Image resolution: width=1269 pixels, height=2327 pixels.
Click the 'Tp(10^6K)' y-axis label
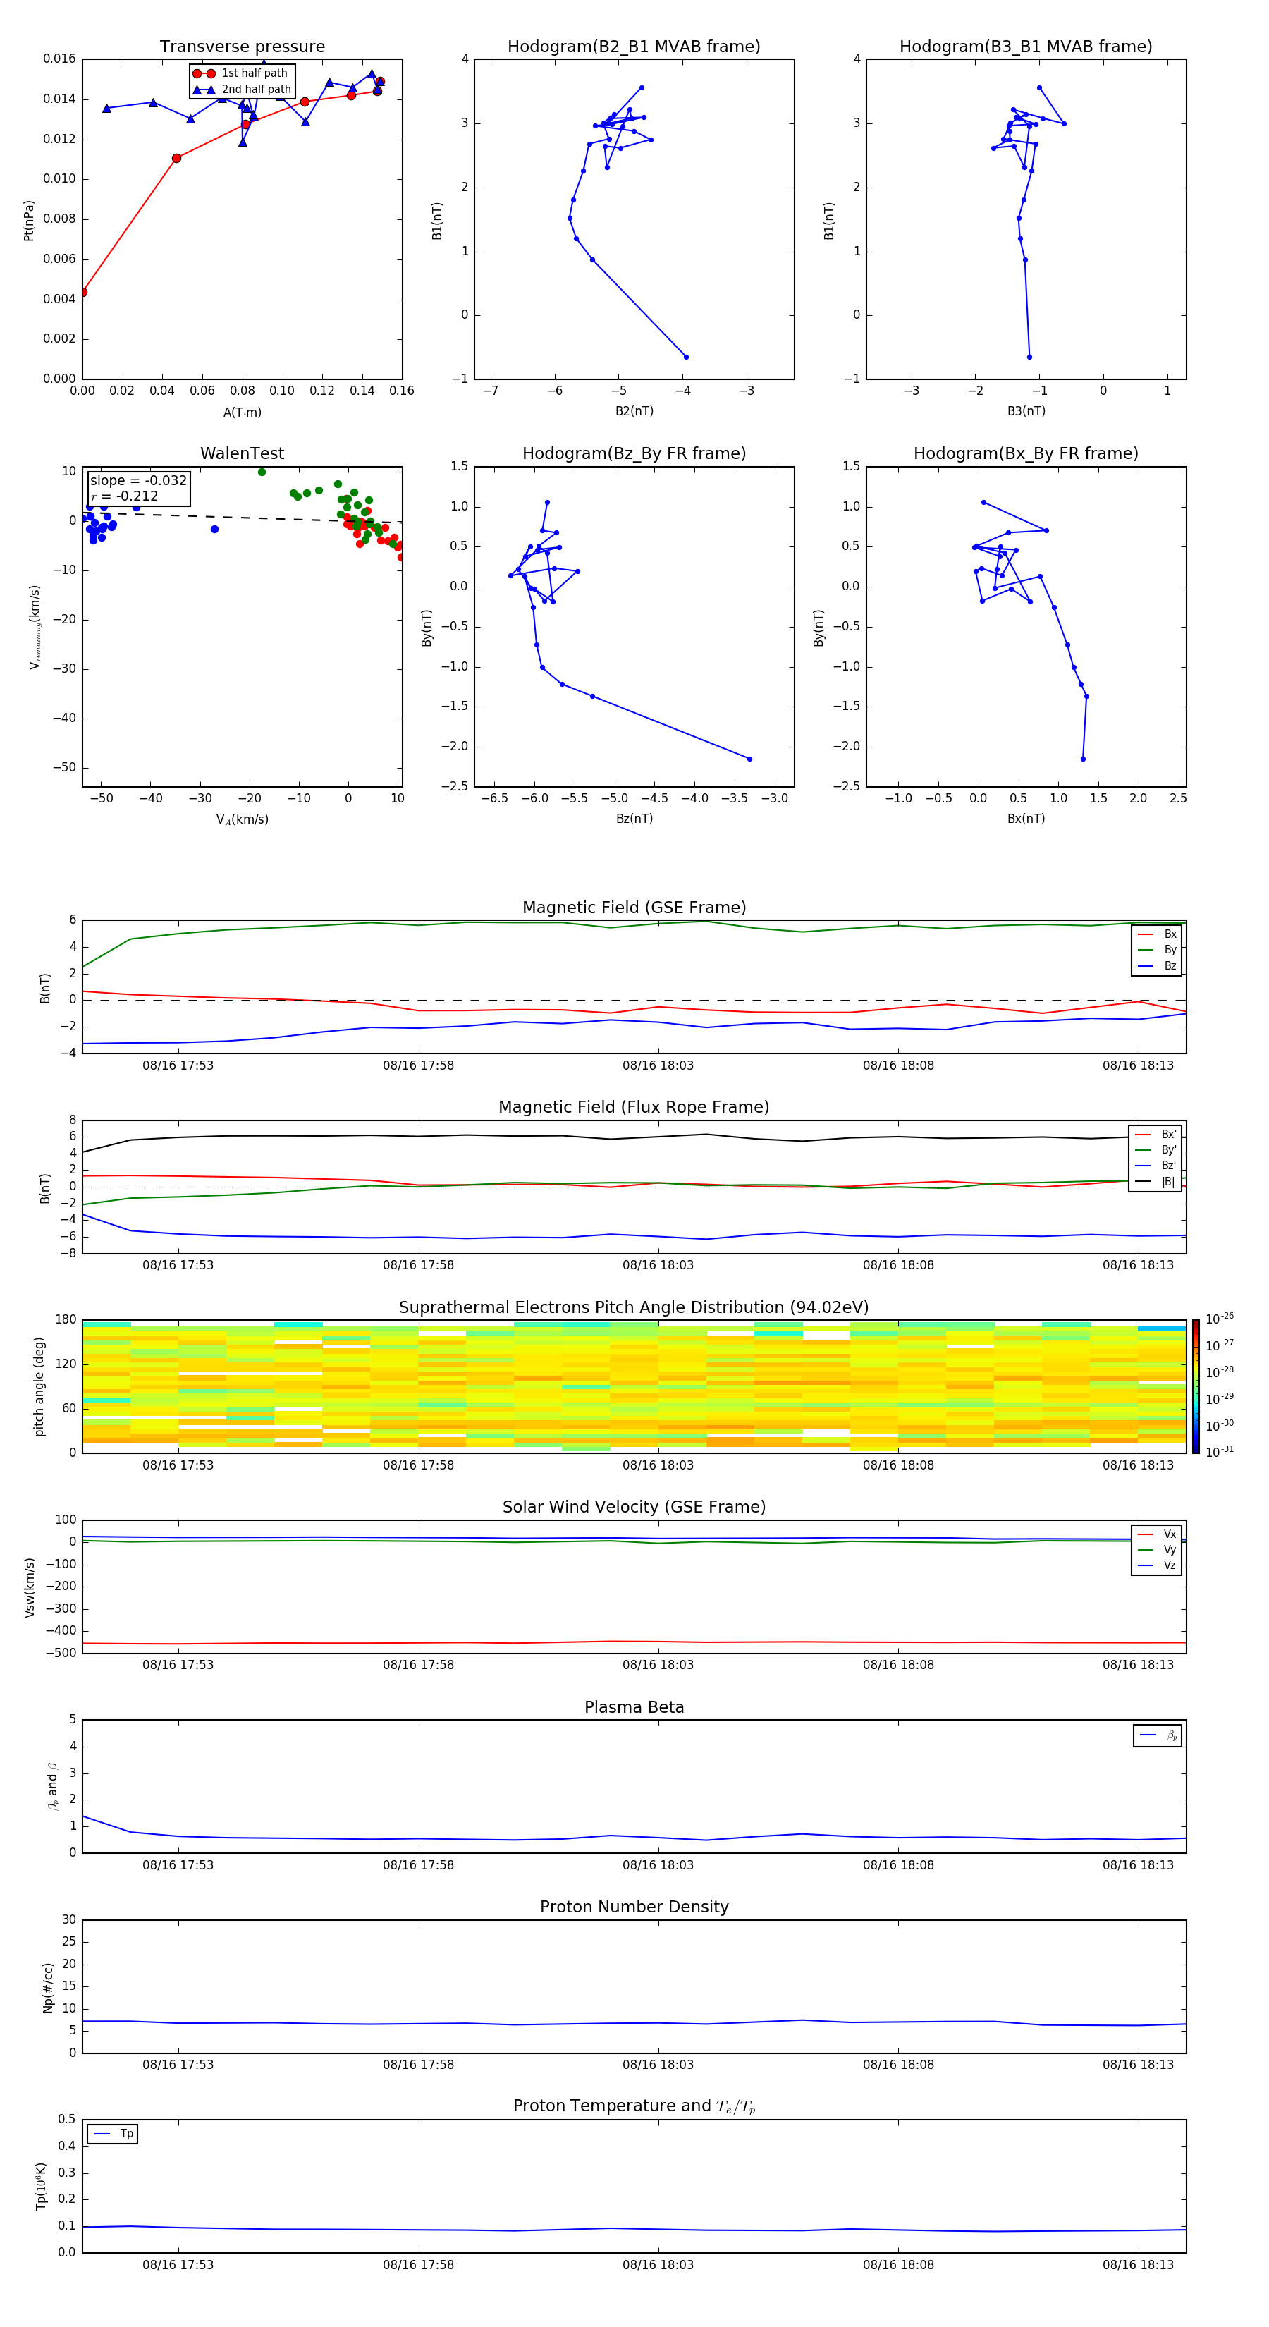[41, 2186]
